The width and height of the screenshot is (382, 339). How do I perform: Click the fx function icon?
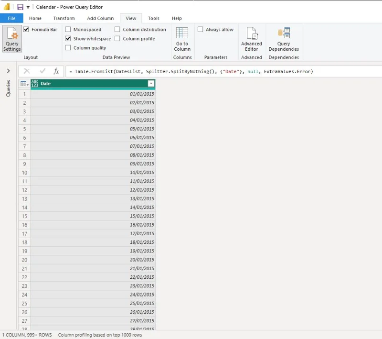pyautogui.click(x=56, y=71)
